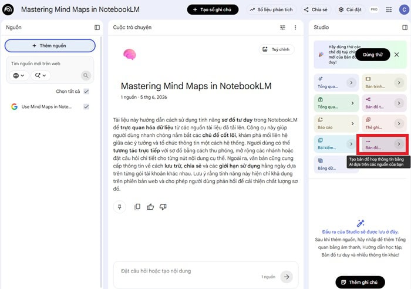Click the Chia sẻ share button
The image size is (411, 289).
point(315,10)
